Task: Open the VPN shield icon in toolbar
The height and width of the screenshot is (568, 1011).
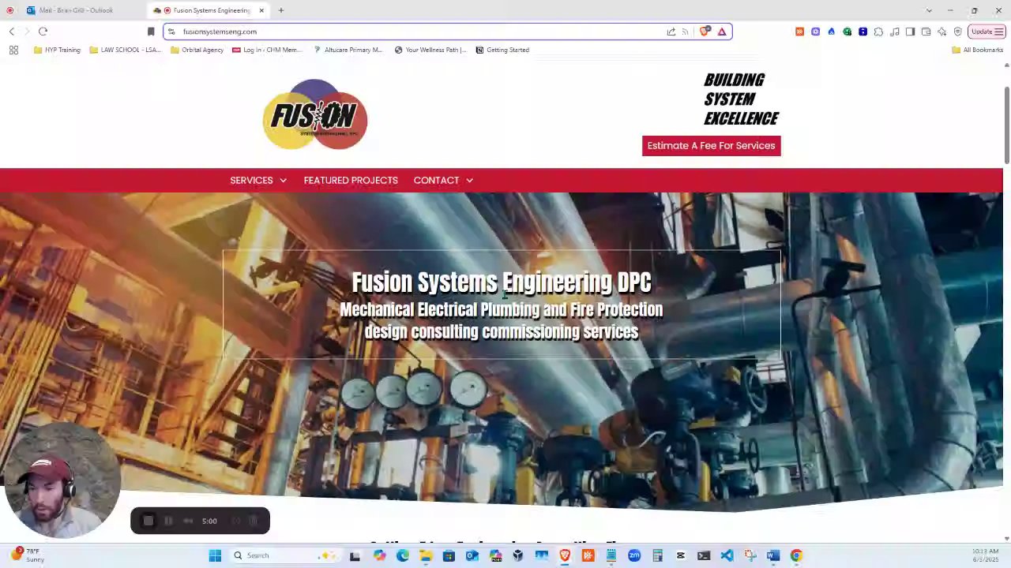Action: coord(957,32)
